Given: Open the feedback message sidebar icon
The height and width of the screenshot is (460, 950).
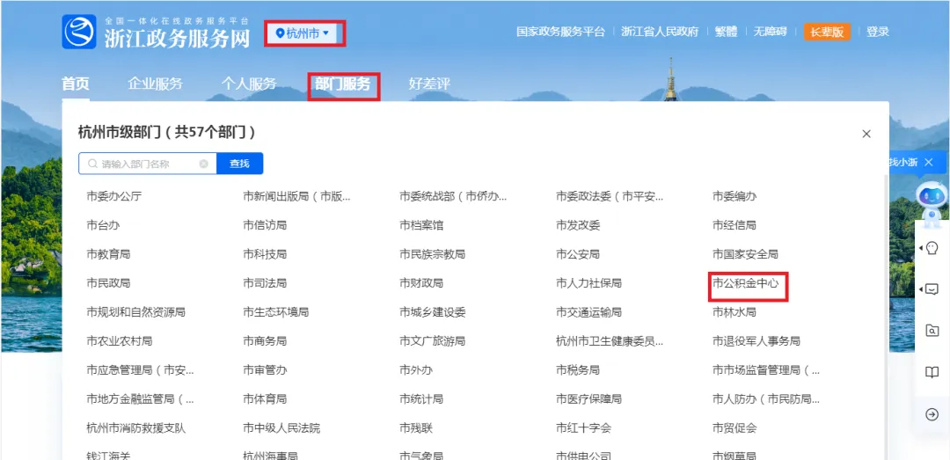Looking at the screenshot, I should click(x=932, y=289).
